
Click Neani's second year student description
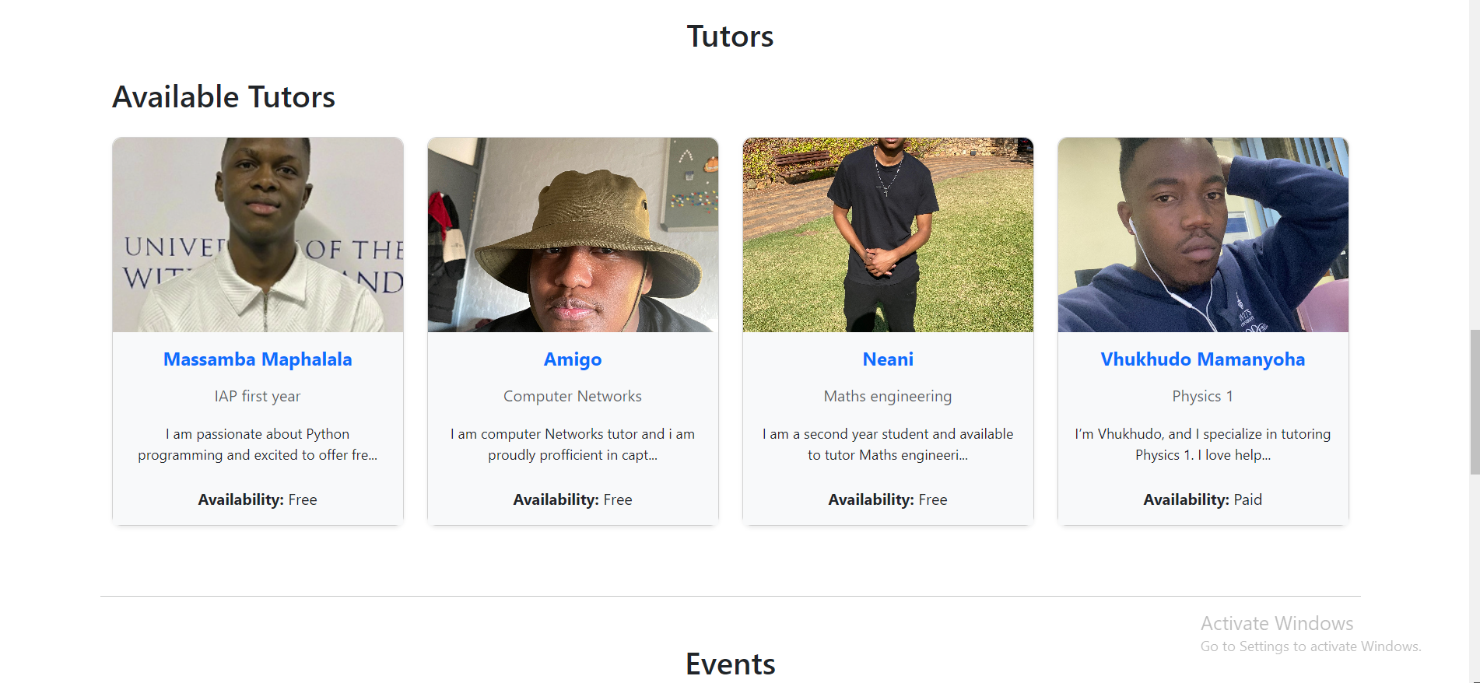point(888,444)
